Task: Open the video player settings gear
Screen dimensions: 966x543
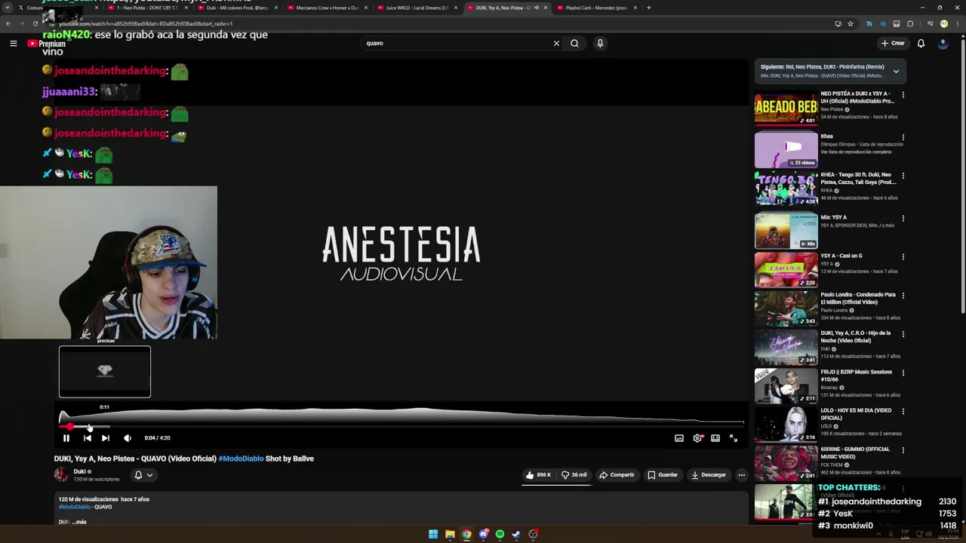Action: coord(697,437)
